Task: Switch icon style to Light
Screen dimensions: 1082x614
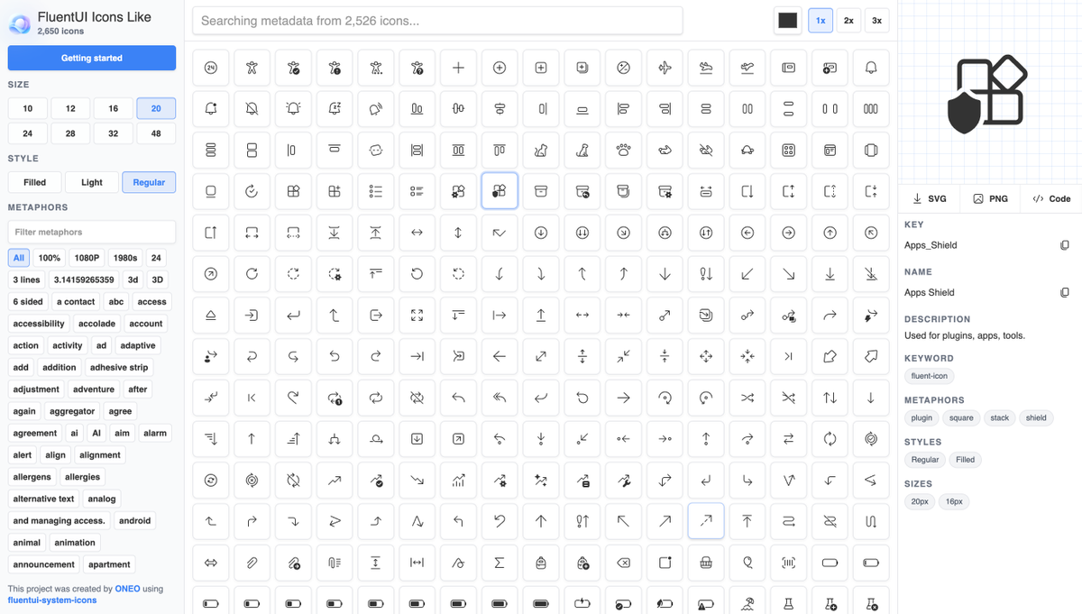Action: click(92, 182)
